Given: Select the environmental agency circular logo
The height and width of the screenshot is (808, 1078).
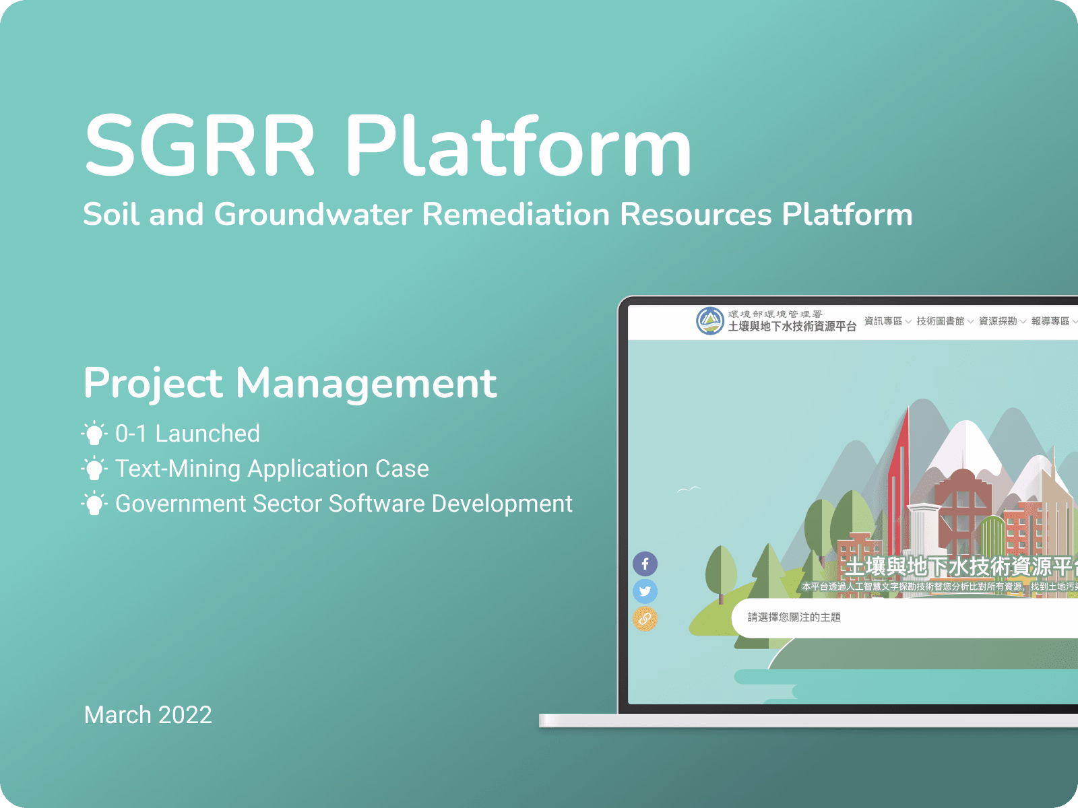Looking at the screenshot, I should click(x=710, y=322).
